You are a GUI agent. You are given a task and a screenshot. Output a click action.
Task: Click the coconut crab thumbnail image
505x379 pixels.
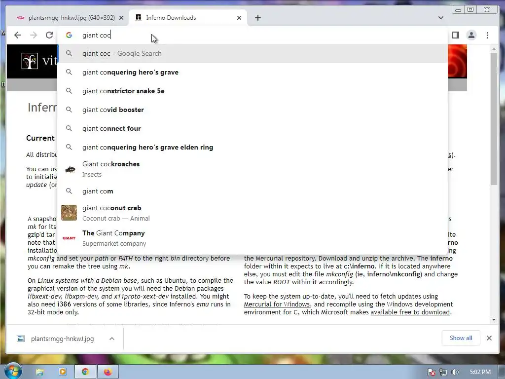[69, 213]
